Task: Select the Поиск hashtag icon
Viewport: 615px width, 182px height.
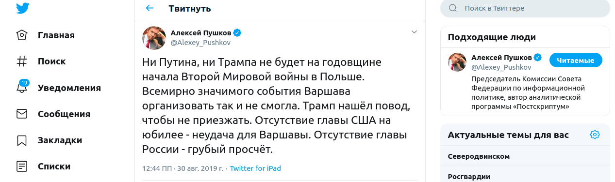Action: (x=22, y=61)
